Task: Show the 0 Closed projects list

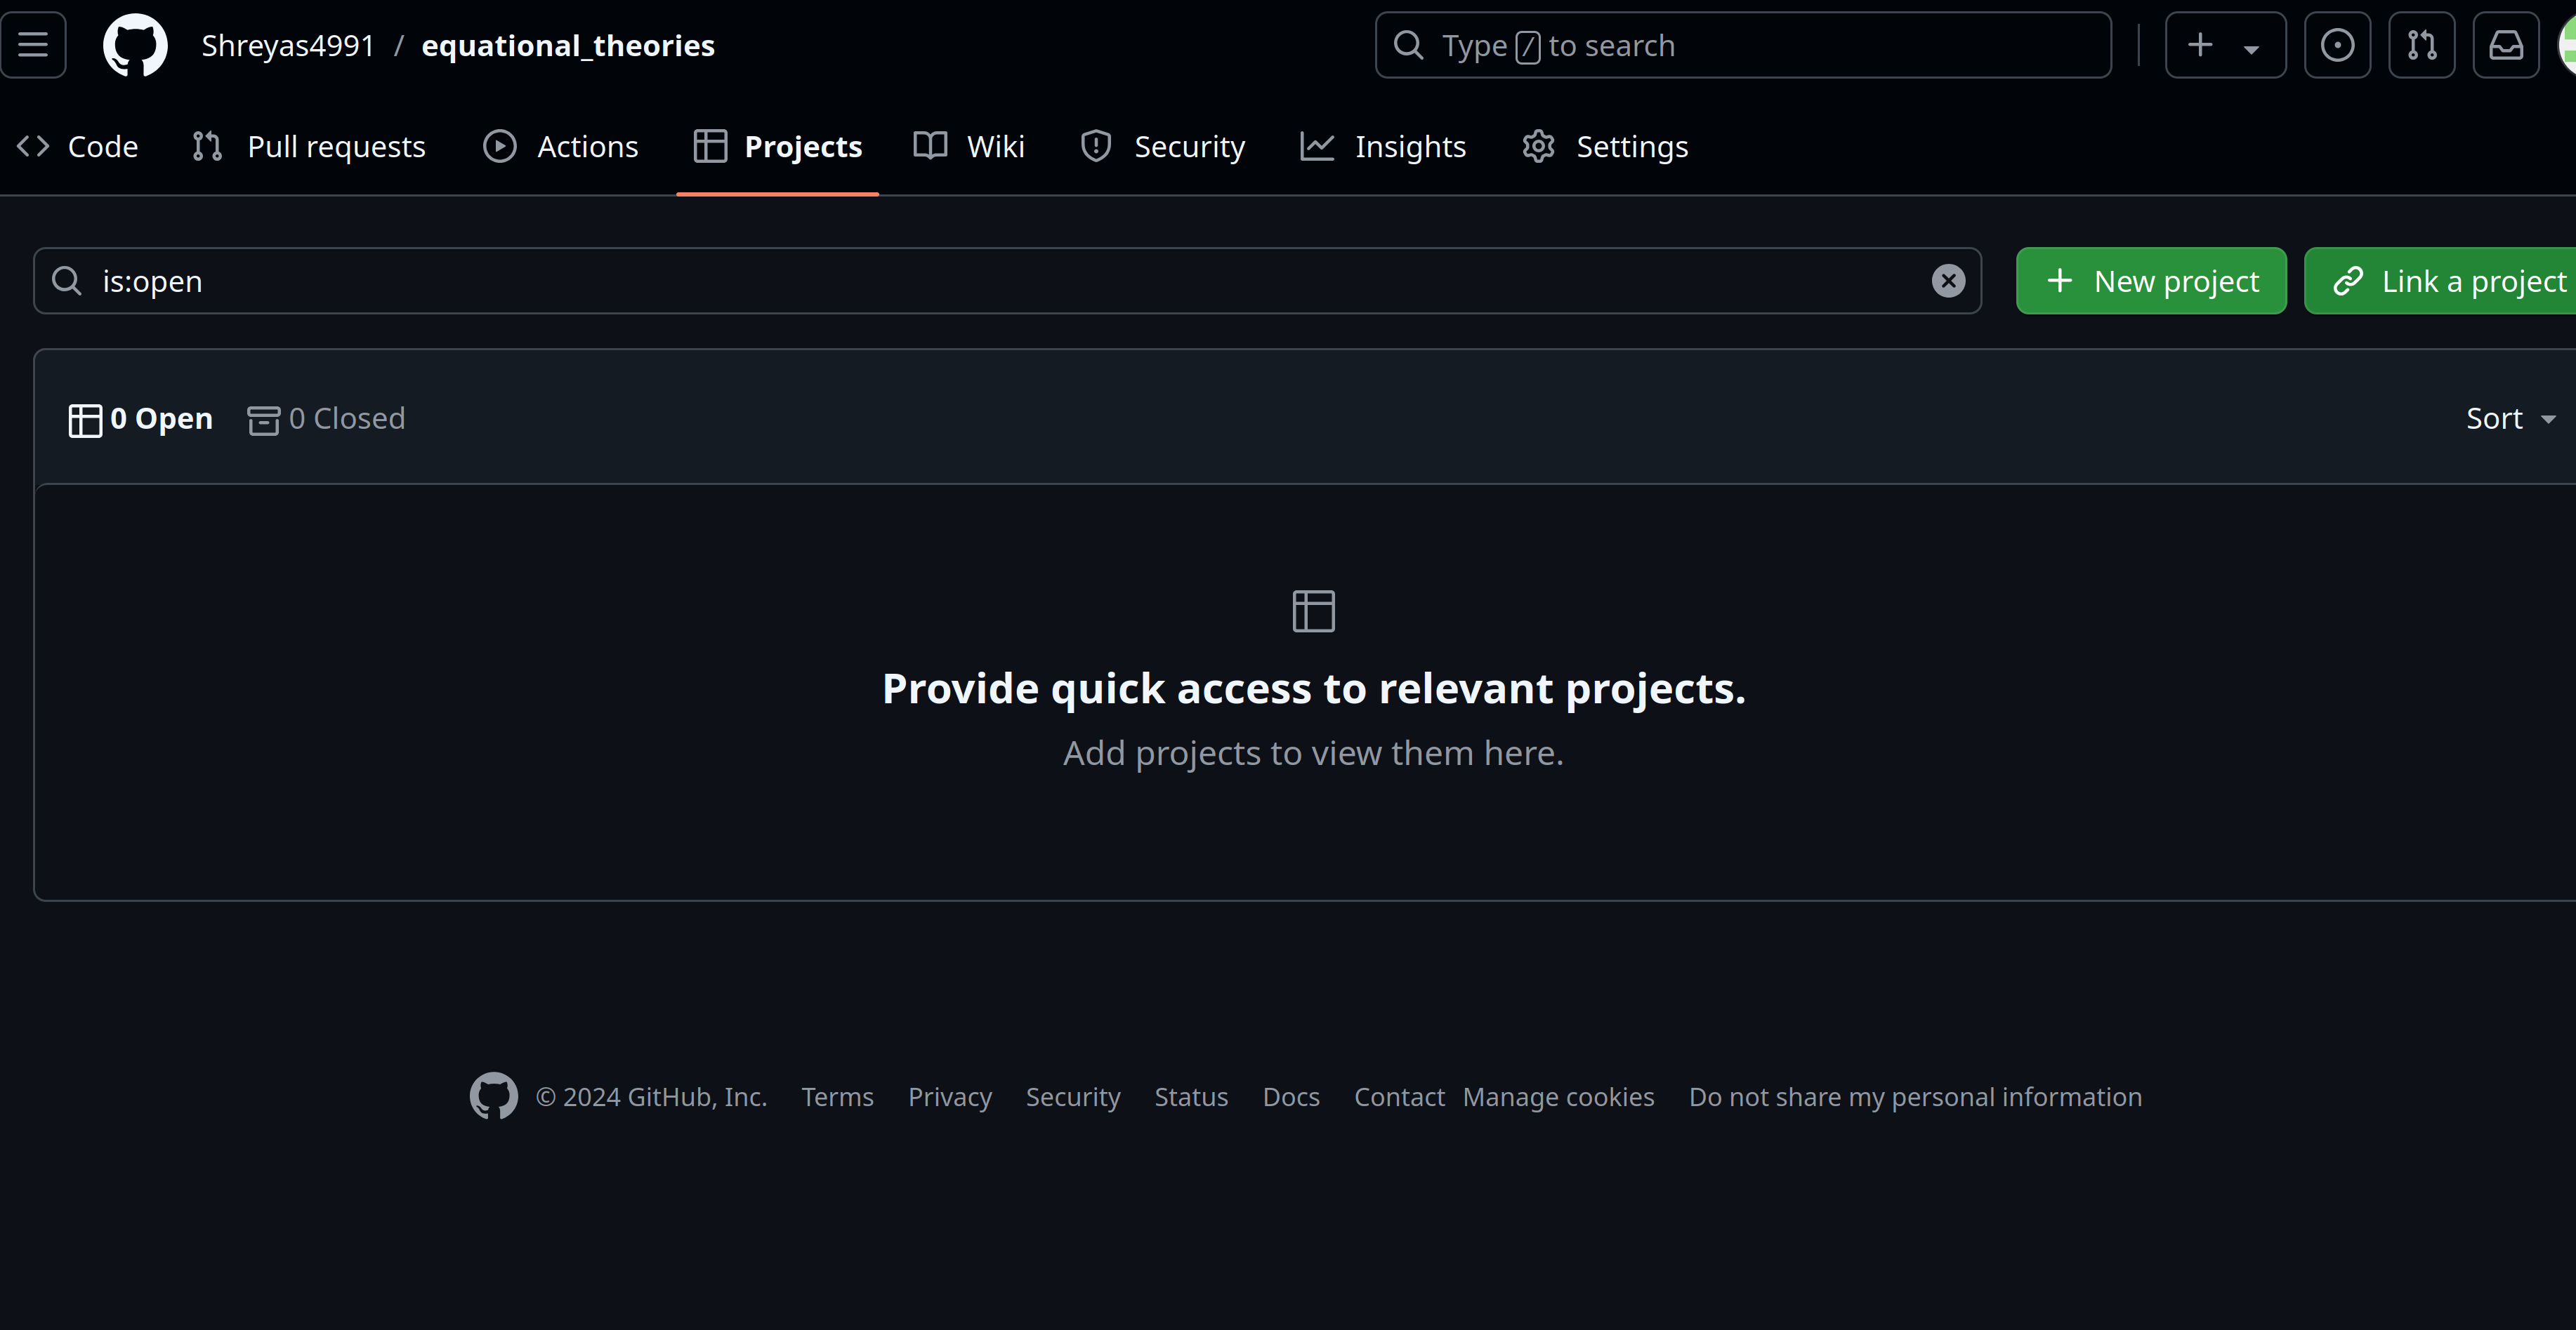Action: [x=326, y=419]
